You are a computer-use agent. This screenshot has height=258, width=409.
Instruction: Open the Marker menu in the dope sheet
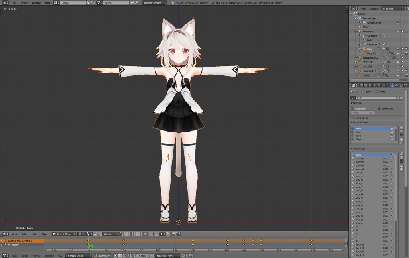click(36, 256)
